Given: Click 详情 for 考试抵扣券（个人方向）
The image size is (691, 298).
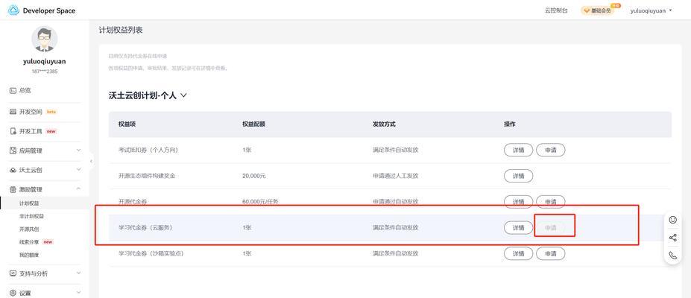Looking at the screenshot, I should tap(519, 150).
